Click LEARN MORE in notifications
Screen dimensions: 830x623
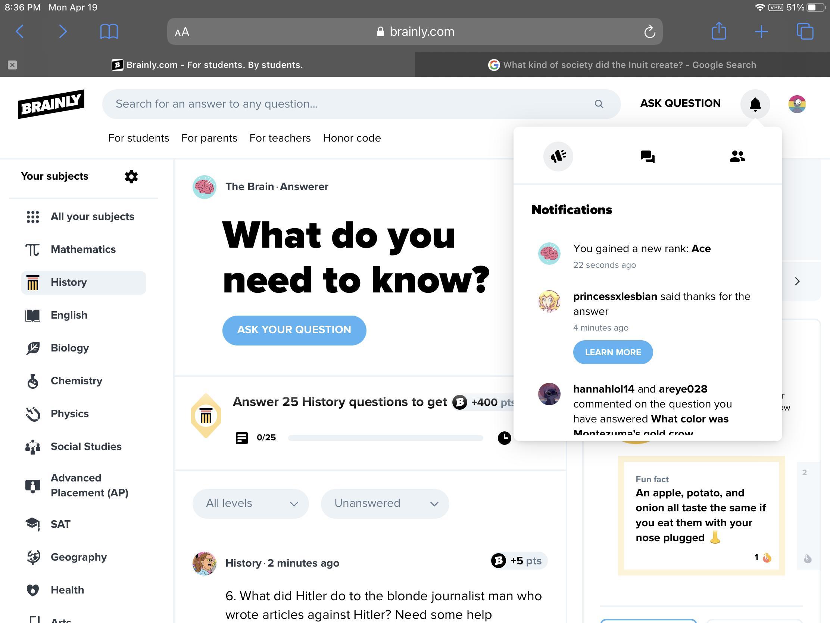coord(612,352)
